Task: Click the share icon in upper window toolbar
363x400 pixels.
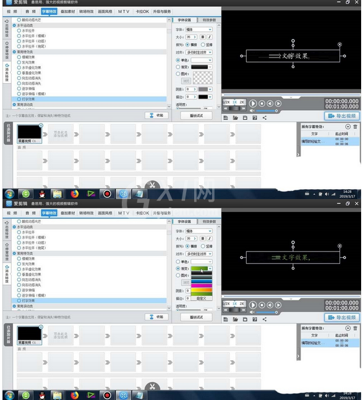Action: click(265, 117)
